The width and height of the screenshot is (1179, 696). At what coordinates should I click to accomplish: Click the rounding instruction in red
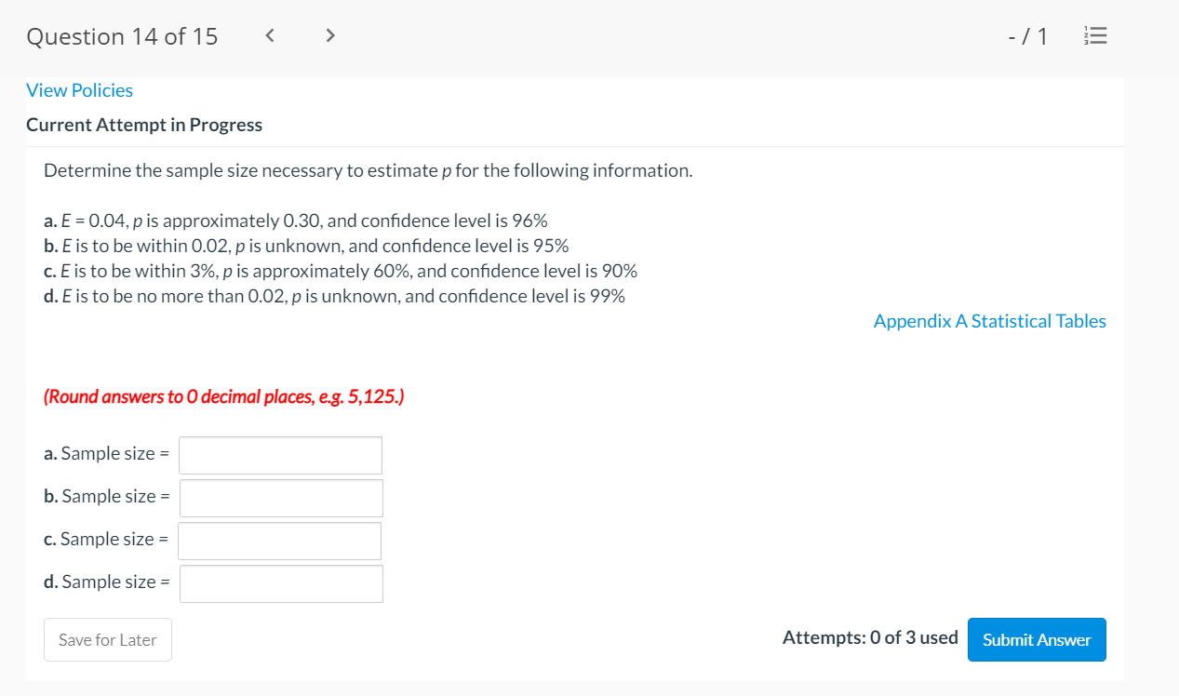coord(224,397)
